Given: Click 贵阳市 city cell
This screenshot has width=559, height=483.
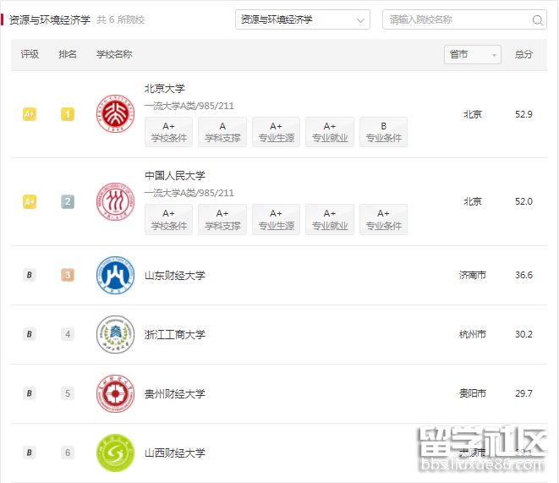Looking at the screenshot, I should click(473, 393).
